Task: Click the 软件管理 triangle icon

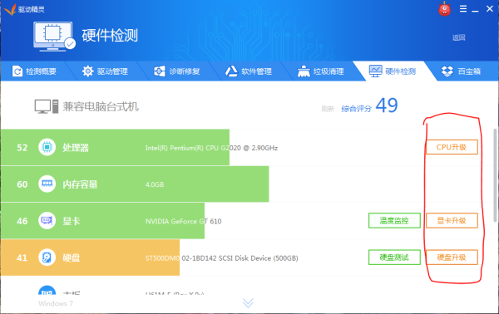Action: 231,71
